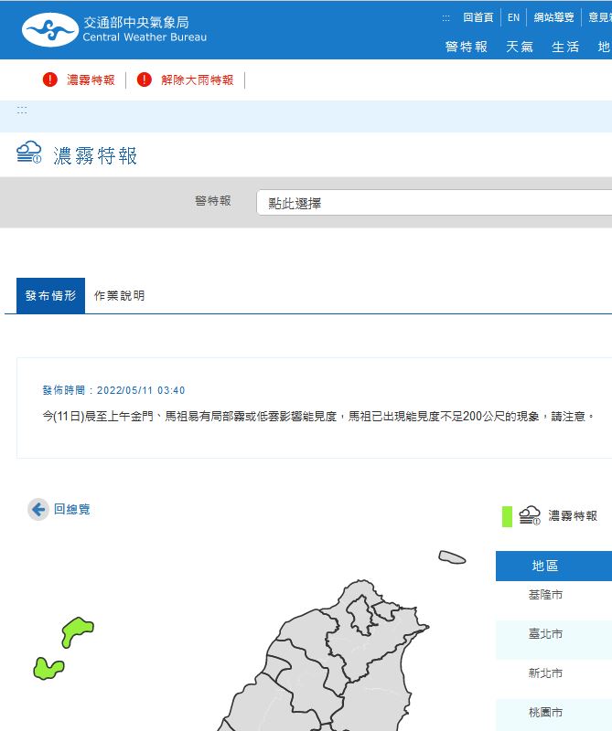Open the 生活 navigation menu
This screenshot has height=731, width=612.
point(565,47)
